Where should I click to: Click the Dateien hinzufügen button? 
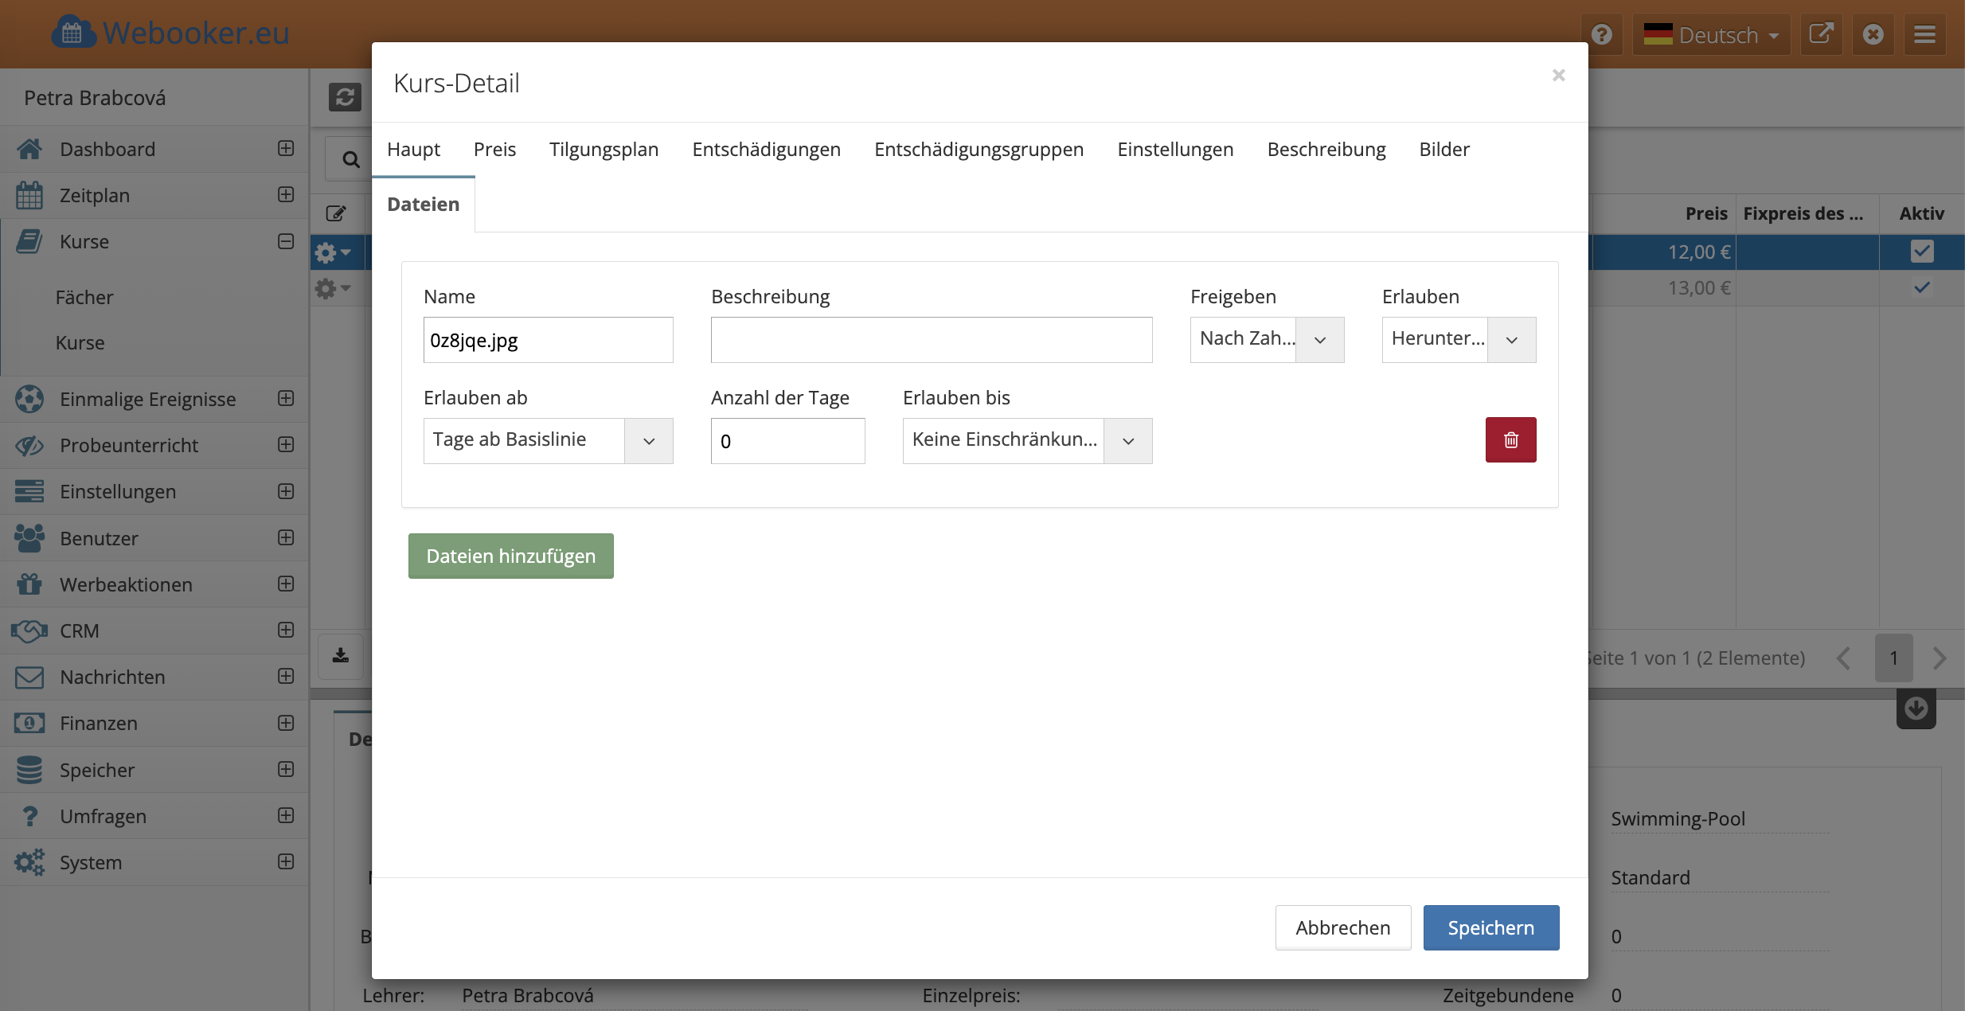(x=510, y=556)
